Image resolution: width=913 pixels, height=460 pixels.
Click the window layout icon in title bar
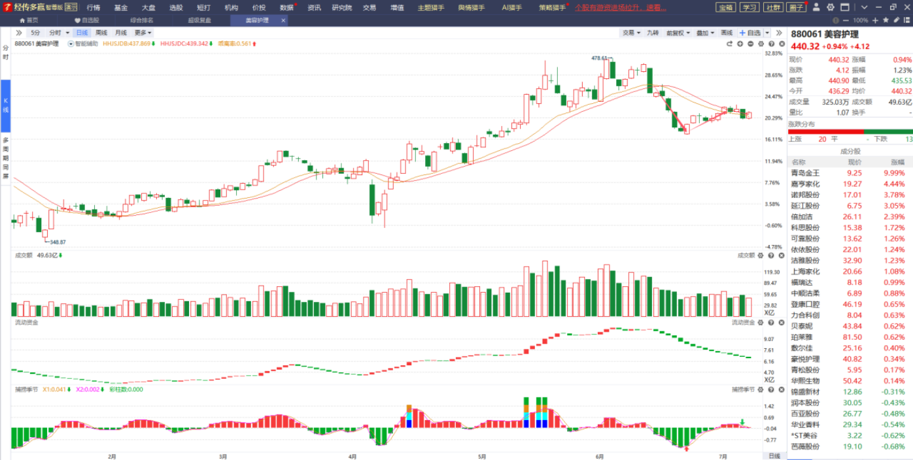click(x=846, y=7)
